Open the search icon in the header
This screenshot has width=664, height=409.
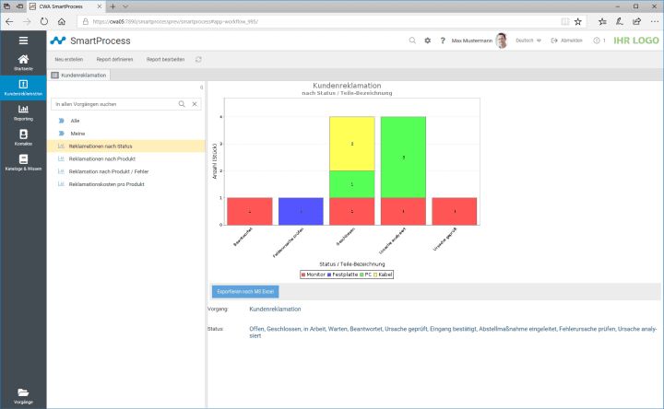click(x=412, y=41)
